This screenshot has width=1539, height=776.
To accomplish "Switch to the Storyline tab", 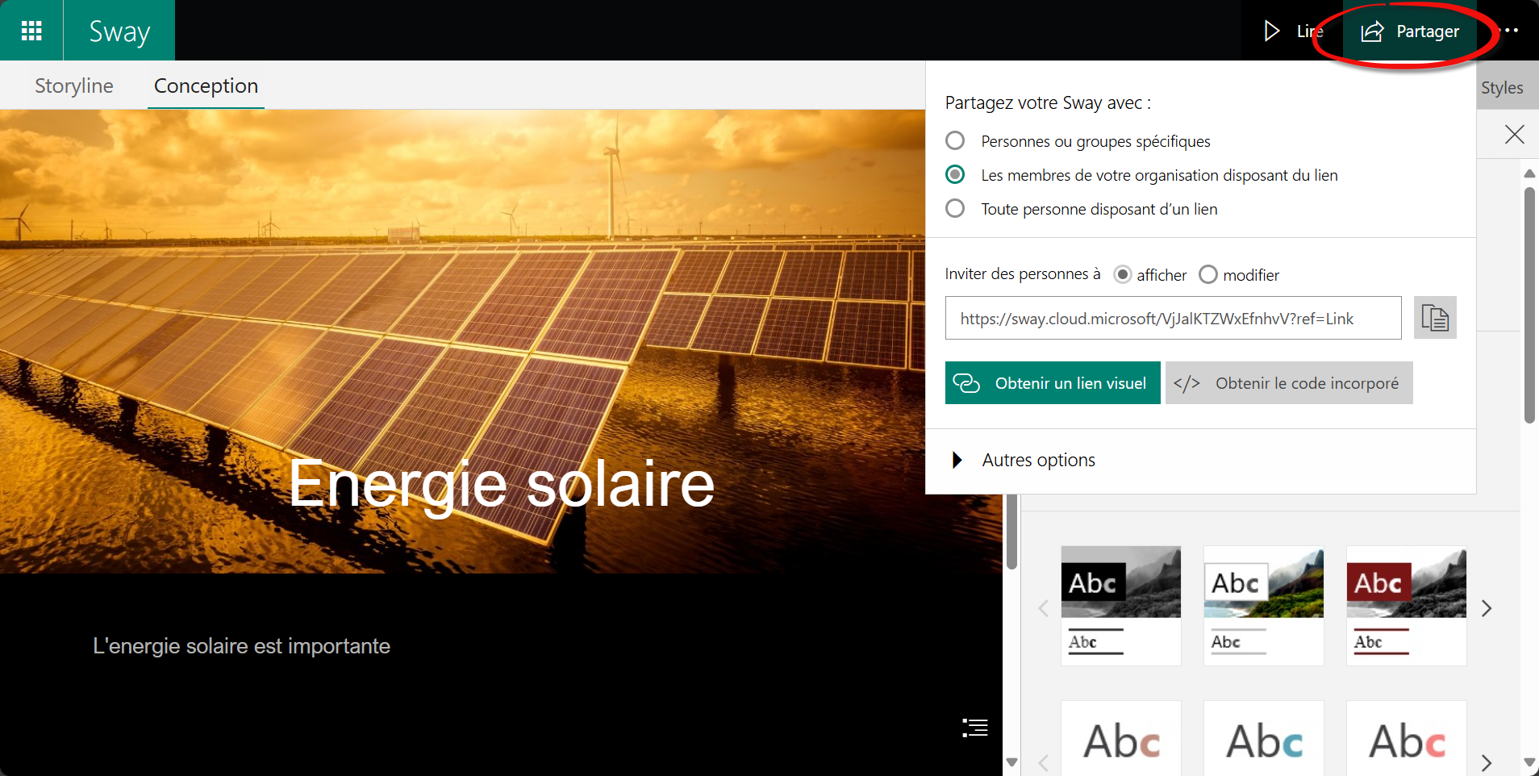I will (74, 86).
